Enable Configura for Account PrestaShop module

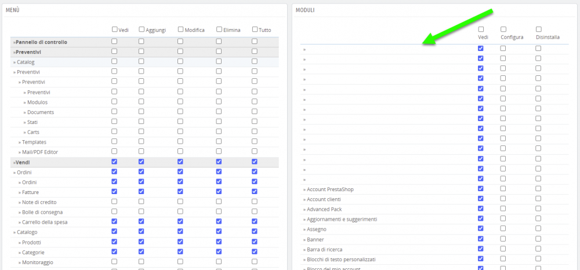[503, 188]
